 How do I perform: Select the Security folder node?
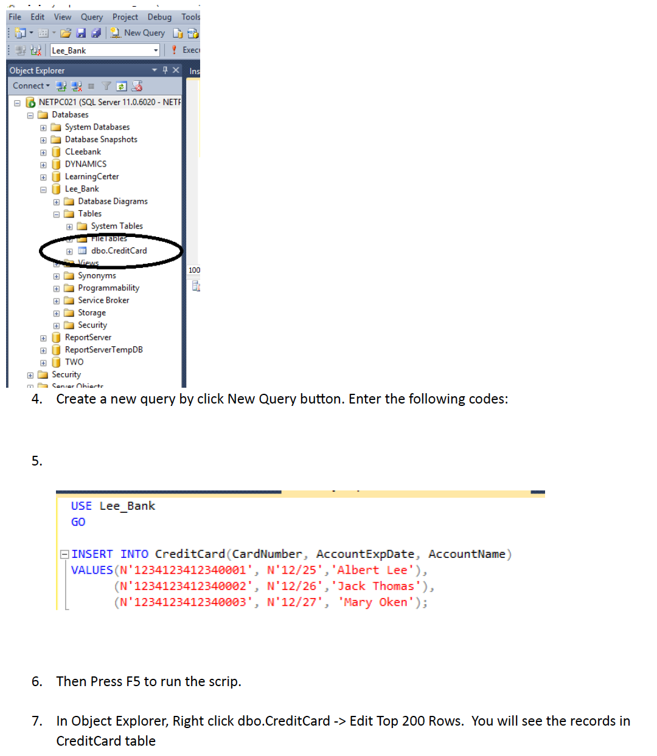[x=65, y=374]
